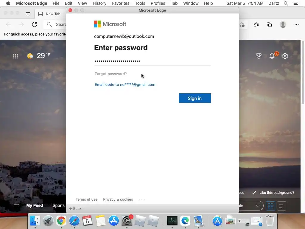Screen dimensions: 305x229
Task: Select the New Tab tab
Action: [50, 14]
